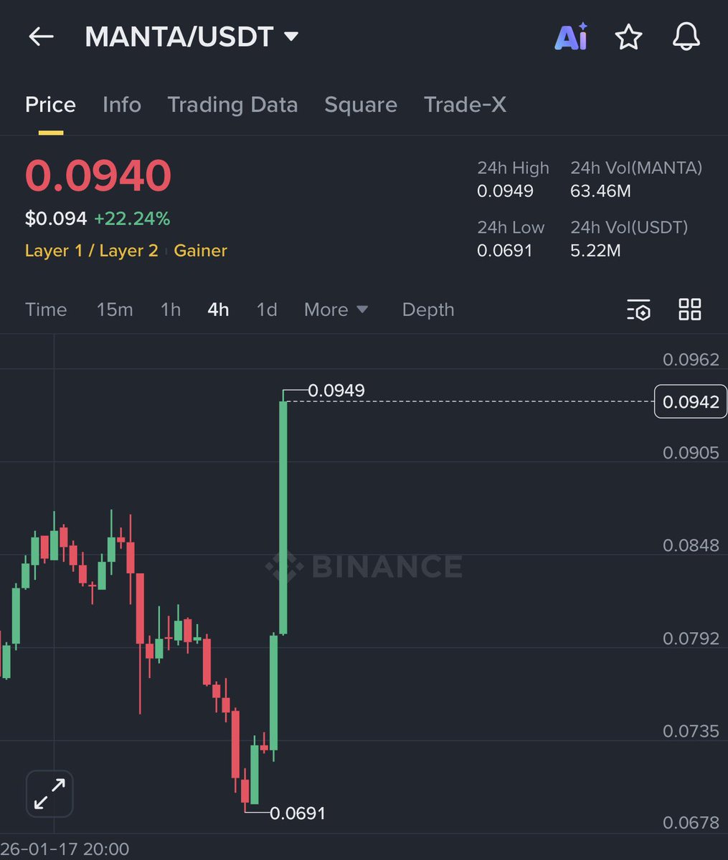Tap the 24h High value 0.0949
The width and height of the screenshot is (728, 860).
pyautogui.click(x=506, y=191)
